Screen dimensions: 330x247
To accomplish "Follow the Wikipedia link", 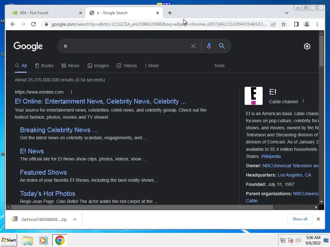I will [x=271, y=156].
